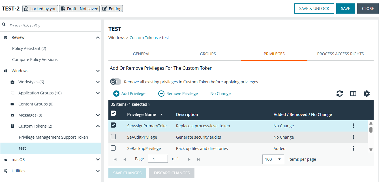
Task: Expand Application Groups (10) chevron
Action: [x=98, y=93]
